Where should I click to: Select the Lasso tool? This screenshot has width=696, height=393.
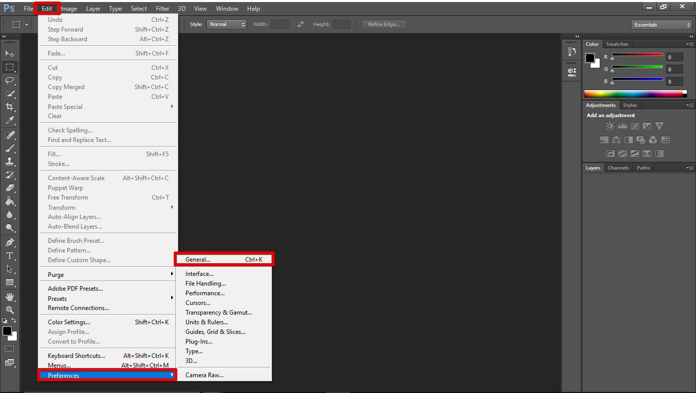pyautogui.click(x=9, y=80)
